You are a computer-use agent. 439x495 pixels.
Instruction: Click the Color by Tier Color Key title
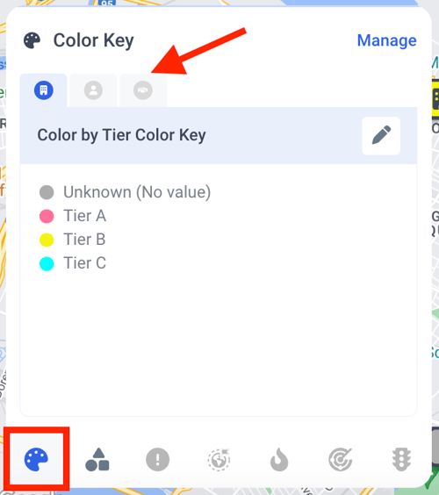click(x=121, y=135)
